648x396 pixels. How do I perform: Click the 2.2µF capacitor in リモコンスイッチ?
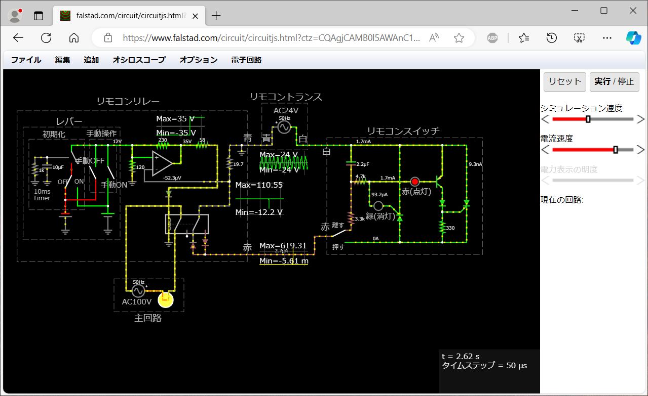[x=351, y=163]
